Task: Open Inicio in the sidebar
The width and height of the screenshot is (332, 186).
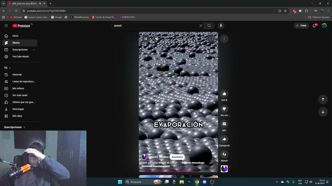Action: [20, 36]
